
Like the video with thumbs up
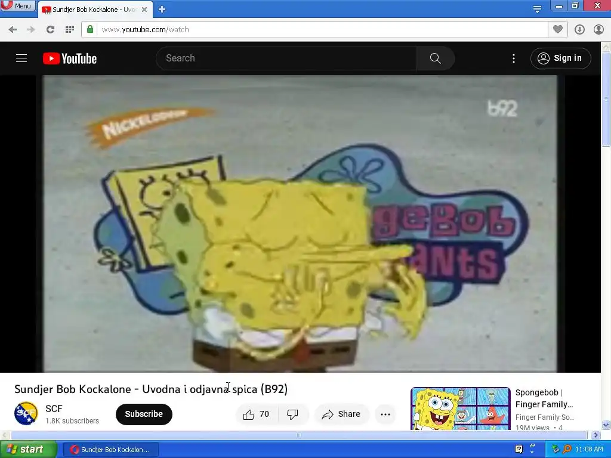(x=257, y=414)
